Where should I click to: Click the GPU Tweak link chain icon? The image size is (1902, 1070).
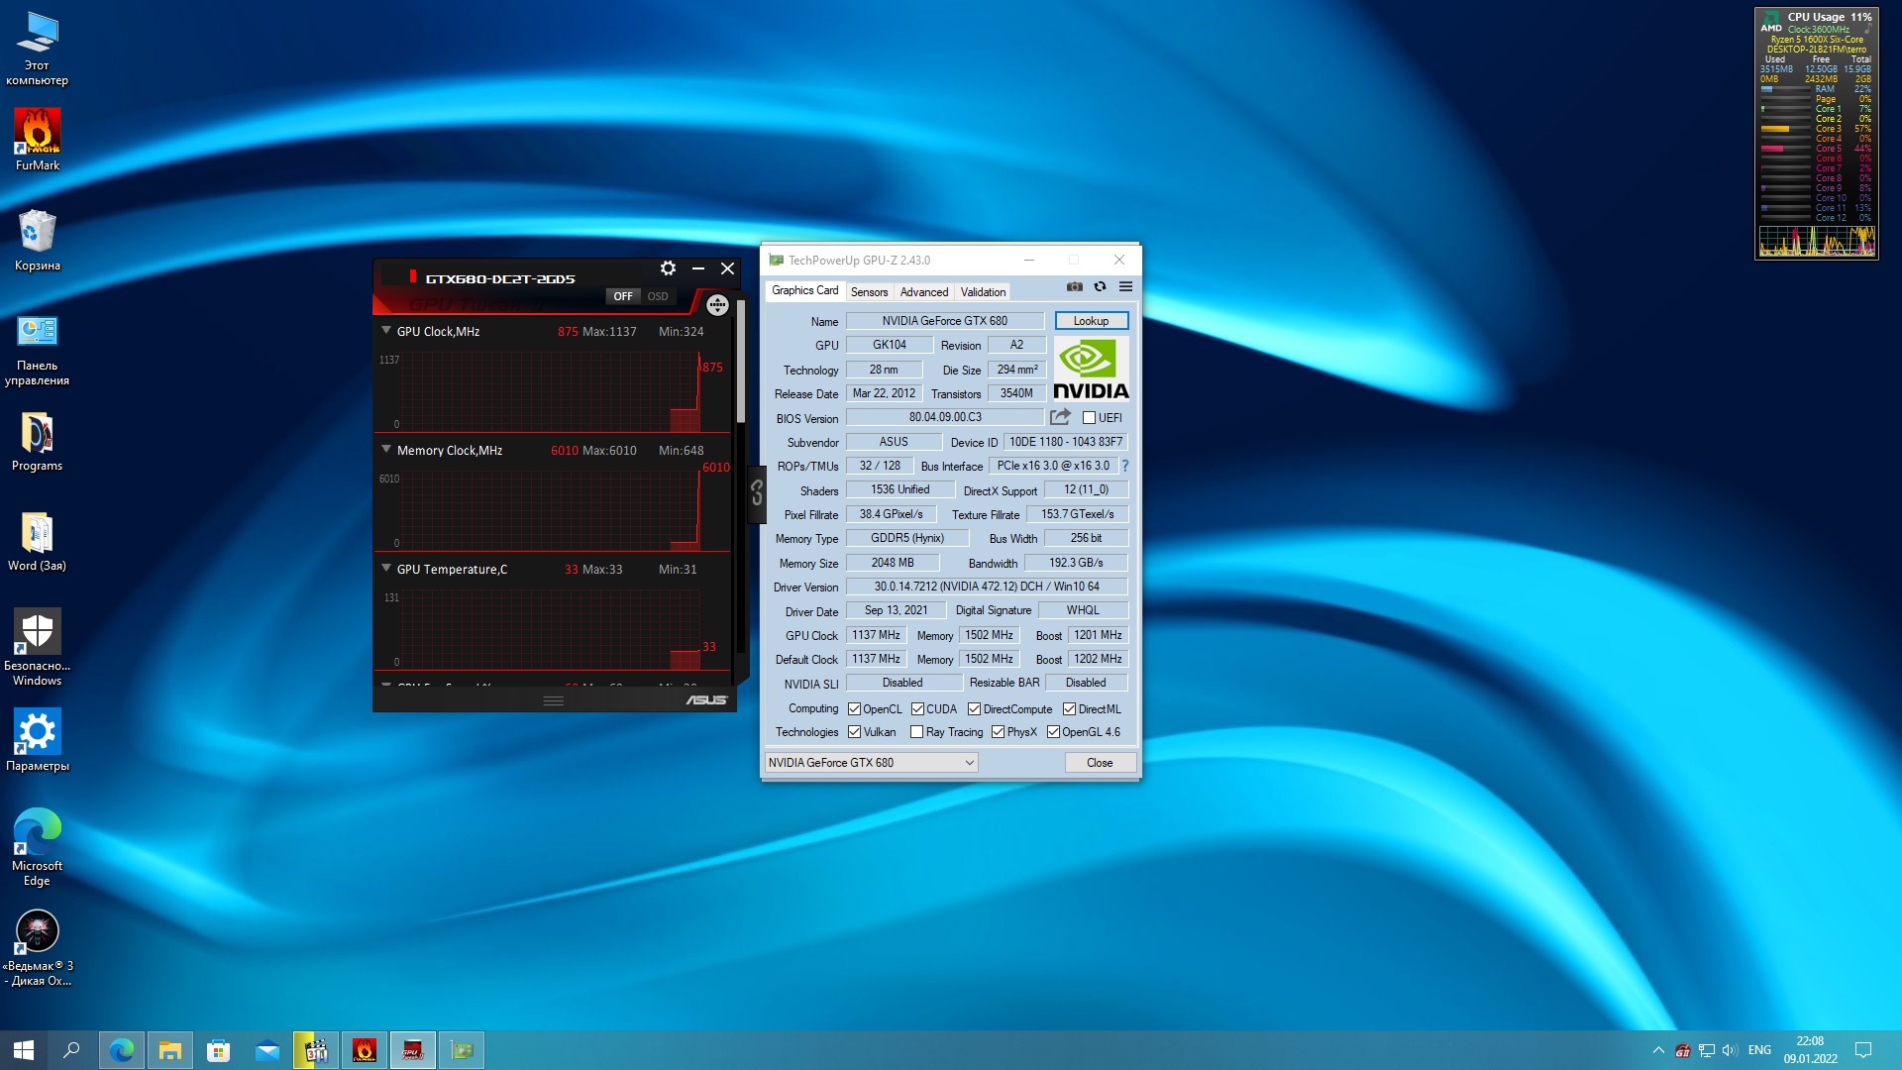point(757,492)
